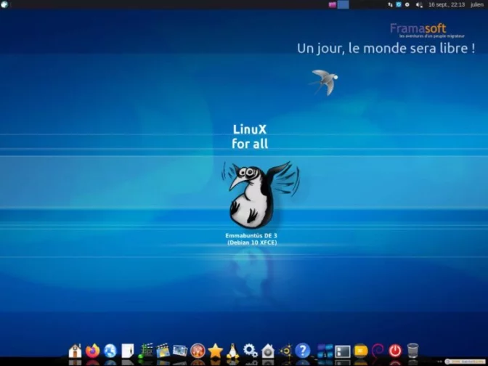488x366 pixels.
Task: Click the 'julien' user menu
Action: click(476, 4)
